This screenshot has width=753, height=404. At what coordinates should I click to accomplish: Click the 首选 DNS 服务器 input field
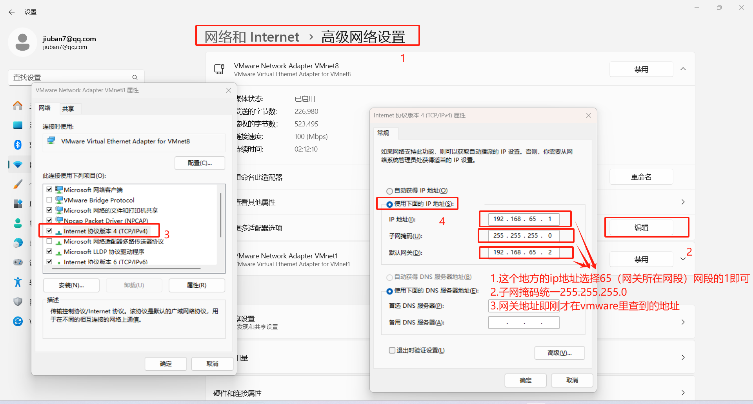pyautogui.click(x=524, y=306)
